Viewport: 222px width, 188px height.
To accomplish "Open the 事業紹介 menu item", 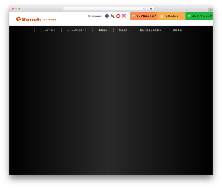I will pyautogui.click(x=103, y=30).
